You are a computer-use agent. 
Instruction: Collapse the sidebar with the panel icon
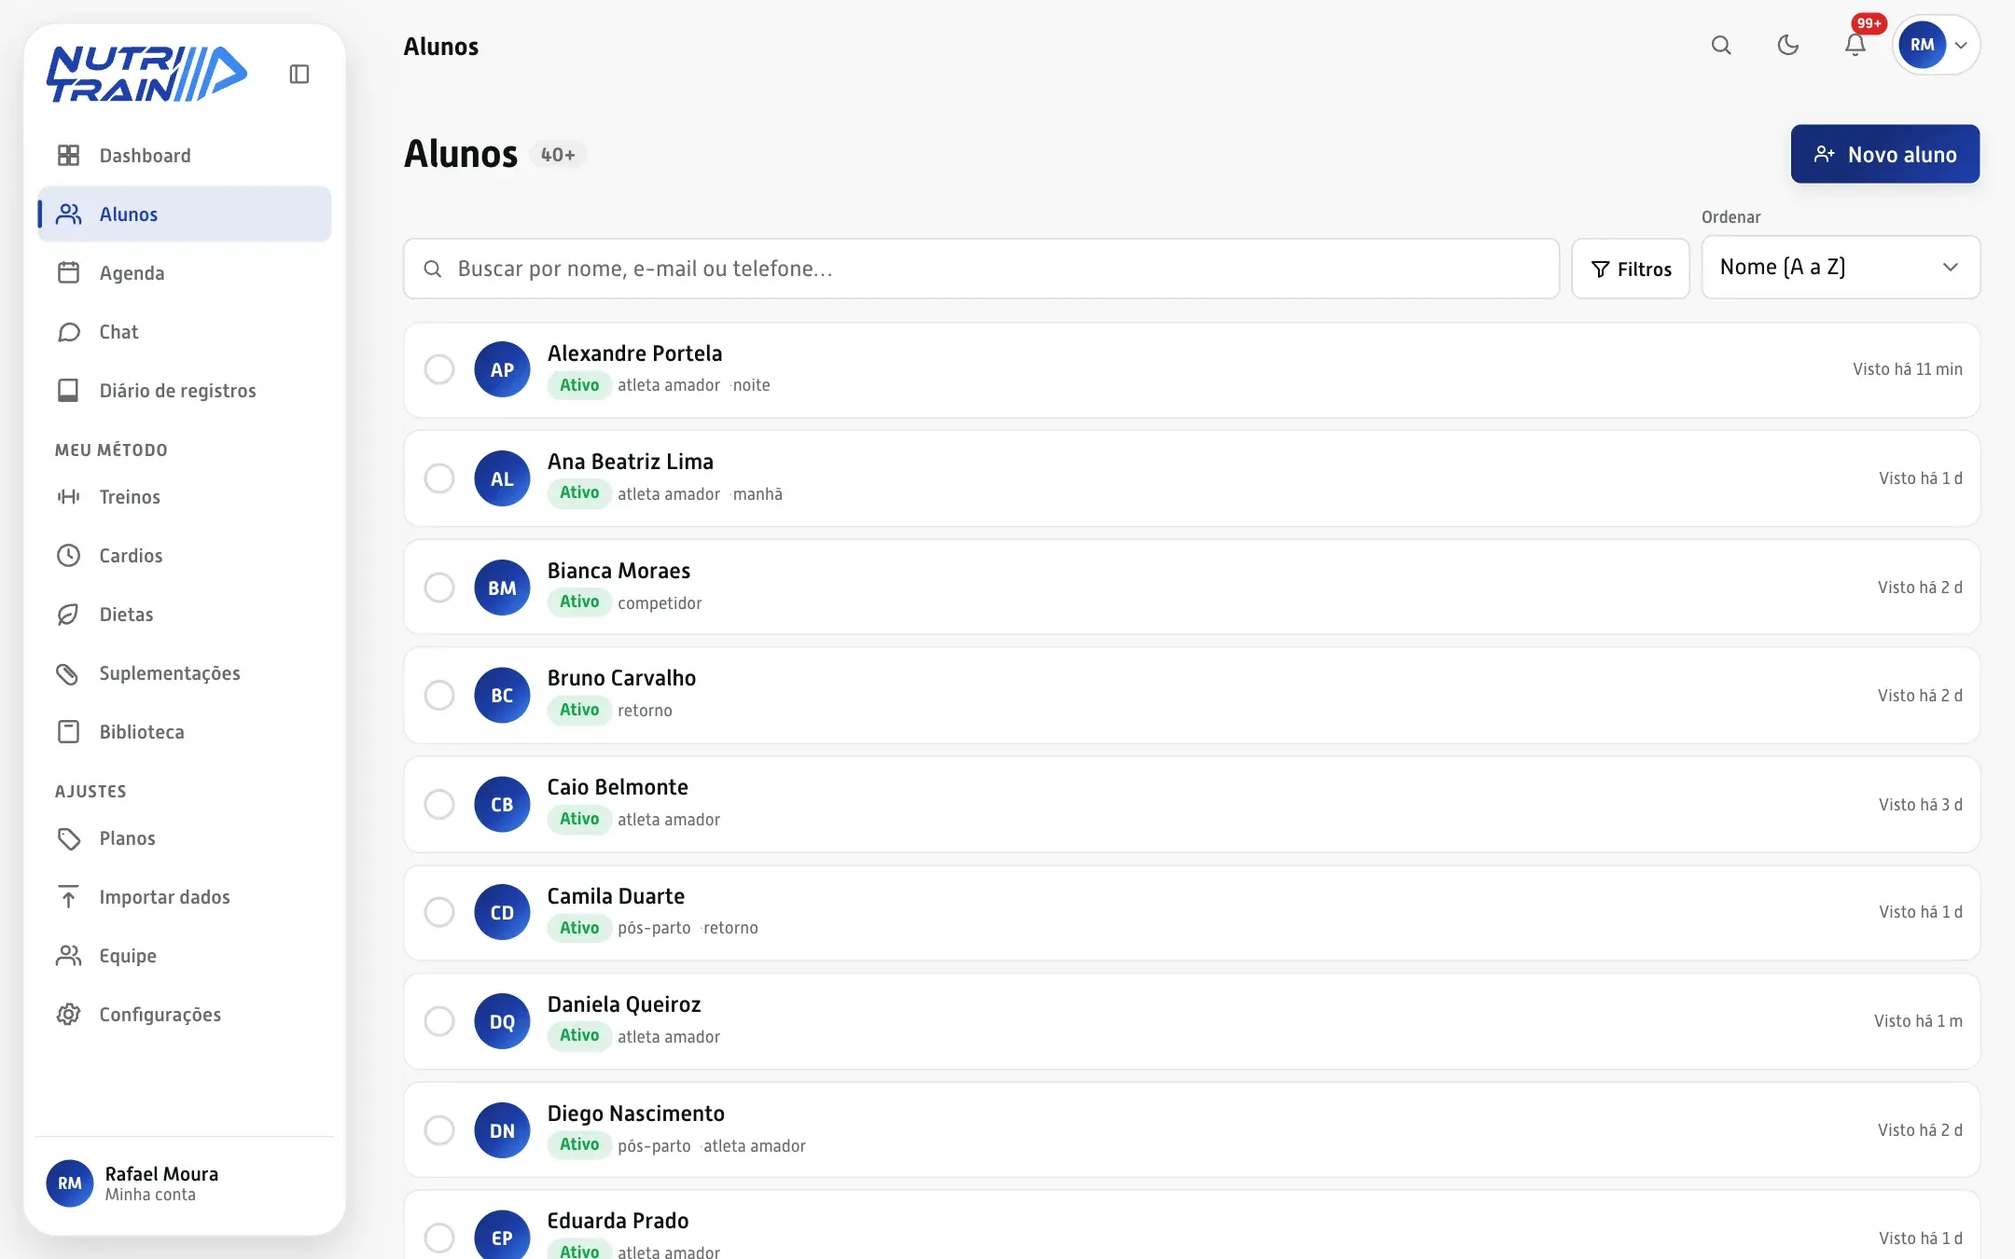[299, 74]
